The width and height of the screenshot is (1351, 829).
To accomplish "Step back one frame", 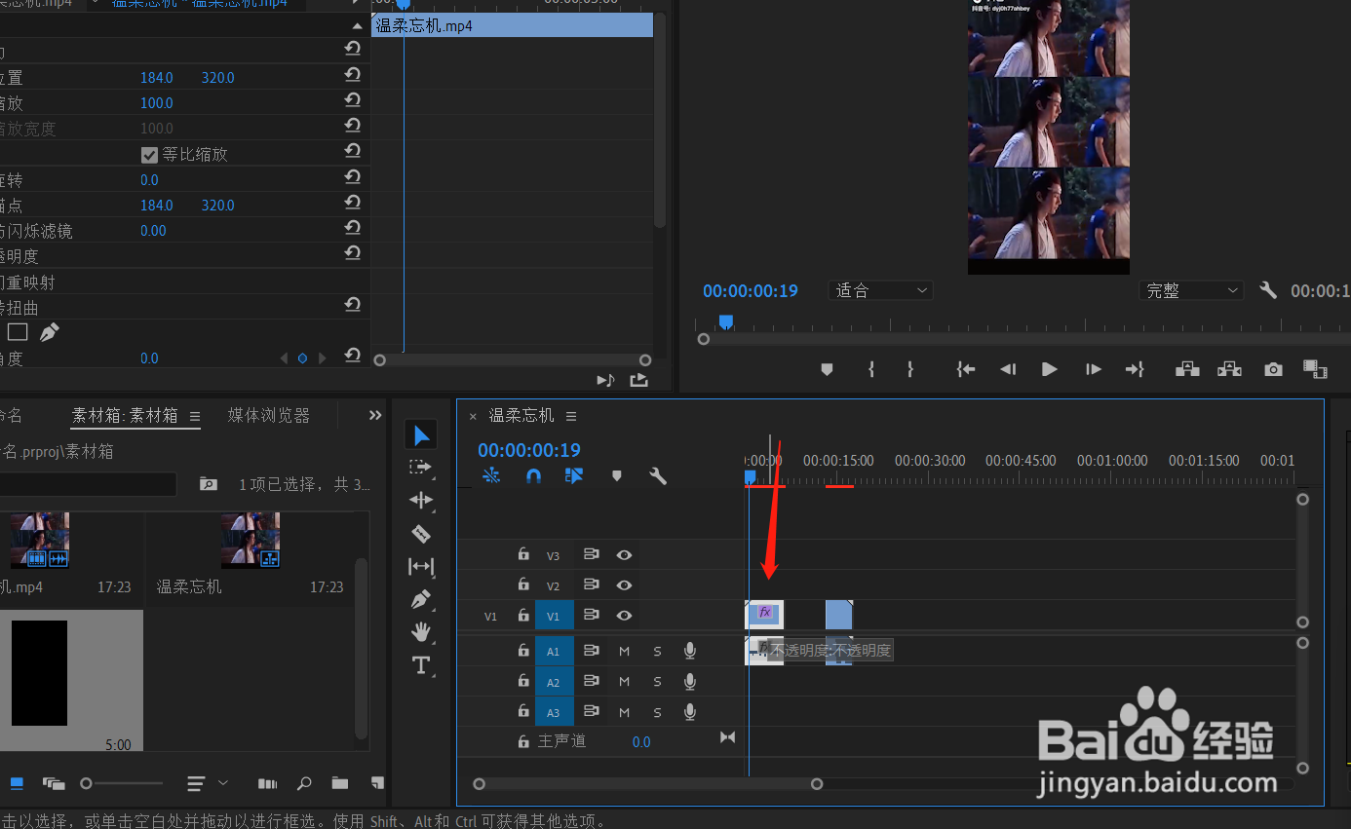I will point(1008,369).
